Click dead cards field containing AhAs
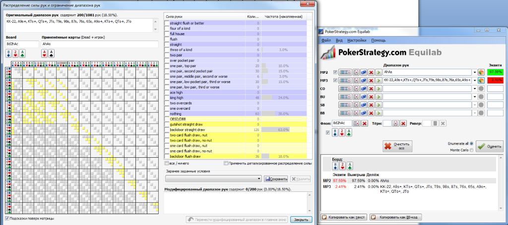The height and width of the screenshot is (225, 508). coord(100,44)
